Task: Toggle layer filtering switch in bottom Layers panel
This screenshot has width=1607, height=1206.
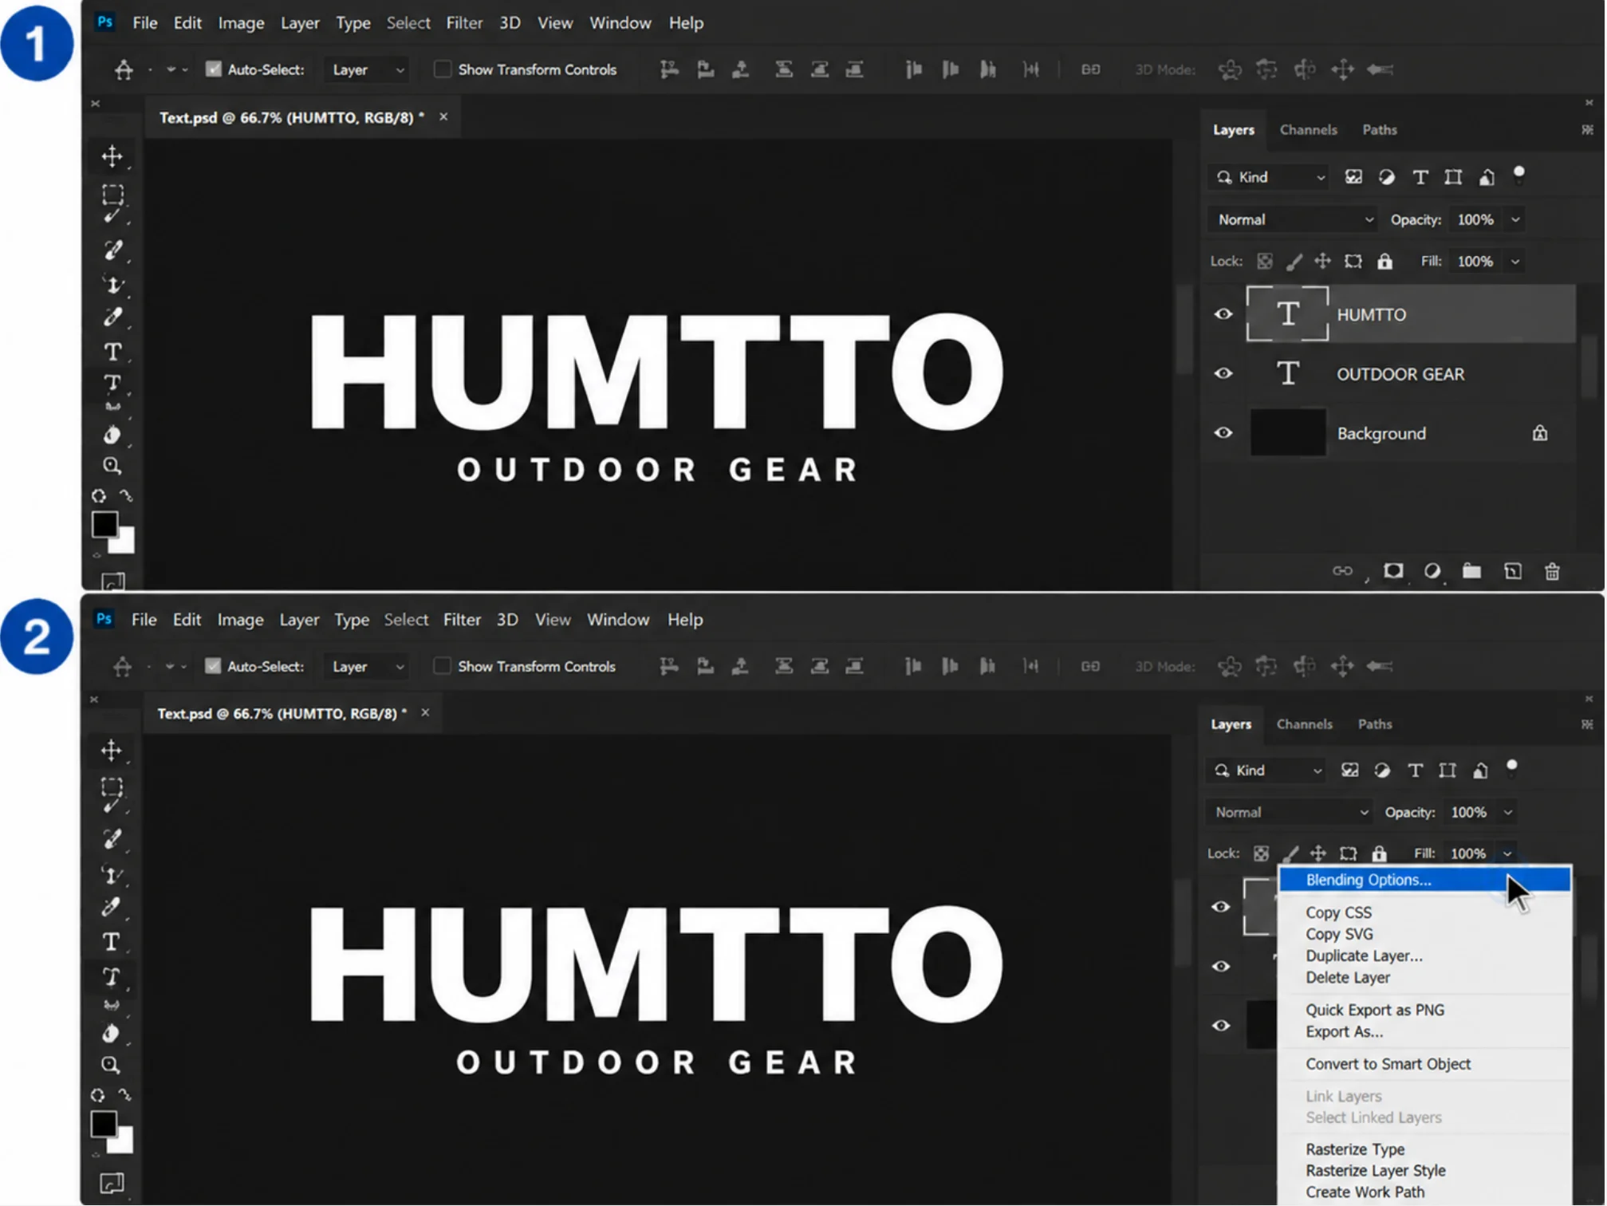Action: [1512, 768]
